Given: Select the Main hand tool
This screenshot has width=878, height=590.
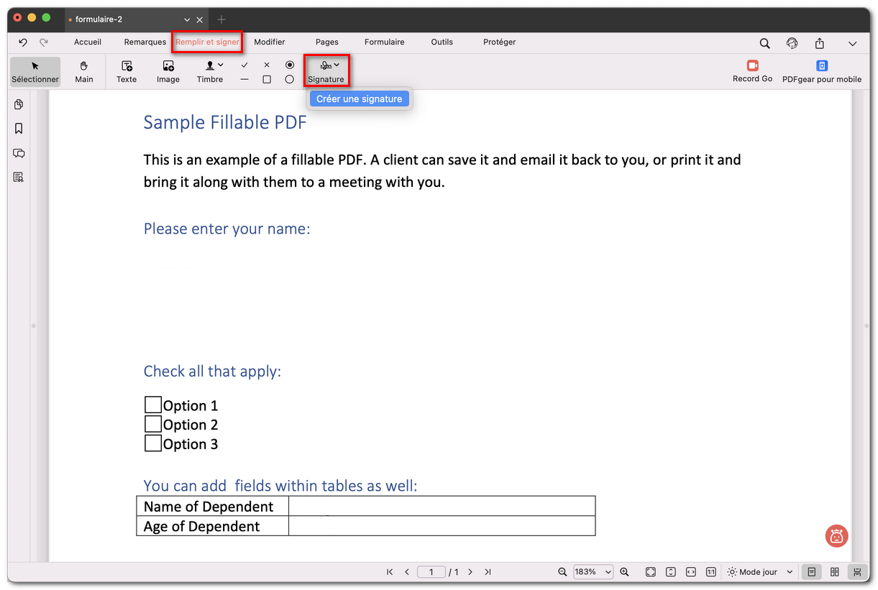Looking at the screenshot, I should point(84,71).
